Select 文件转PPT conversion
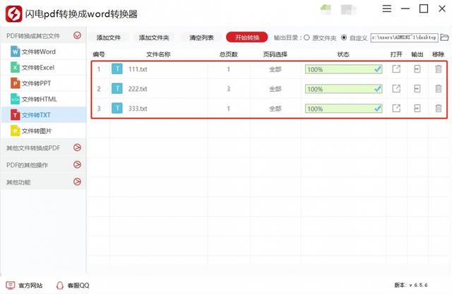Image resolution: width=452 pixels, height=294 pixels. click(44, 83)
